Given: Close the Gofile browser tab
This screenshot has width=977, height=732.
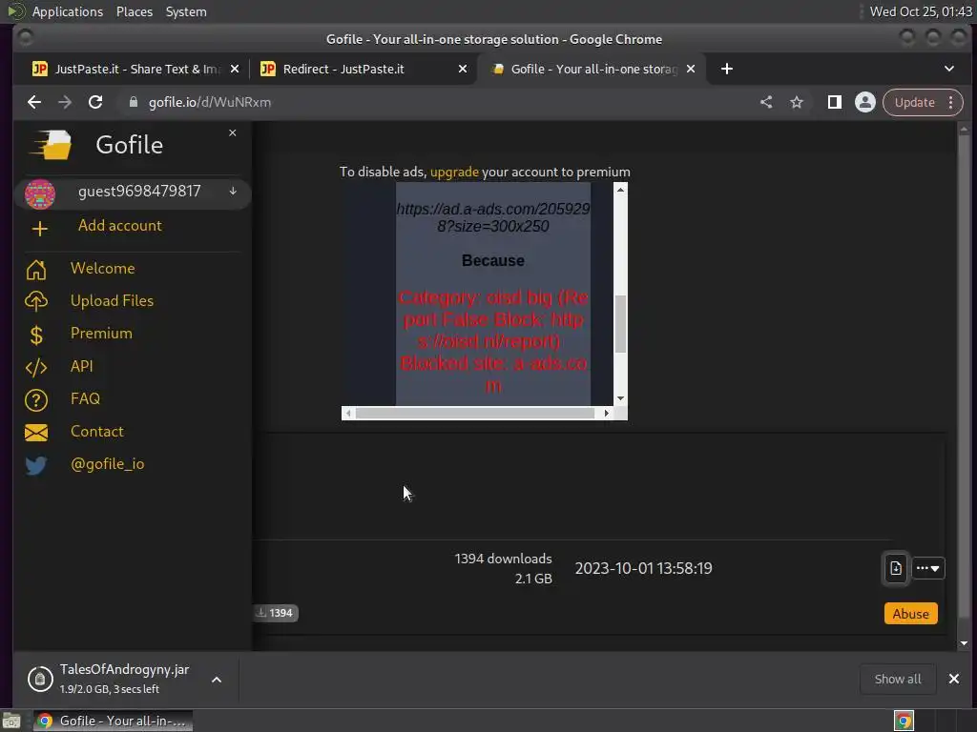Looking at the screenshot, I should coord(691,69).
